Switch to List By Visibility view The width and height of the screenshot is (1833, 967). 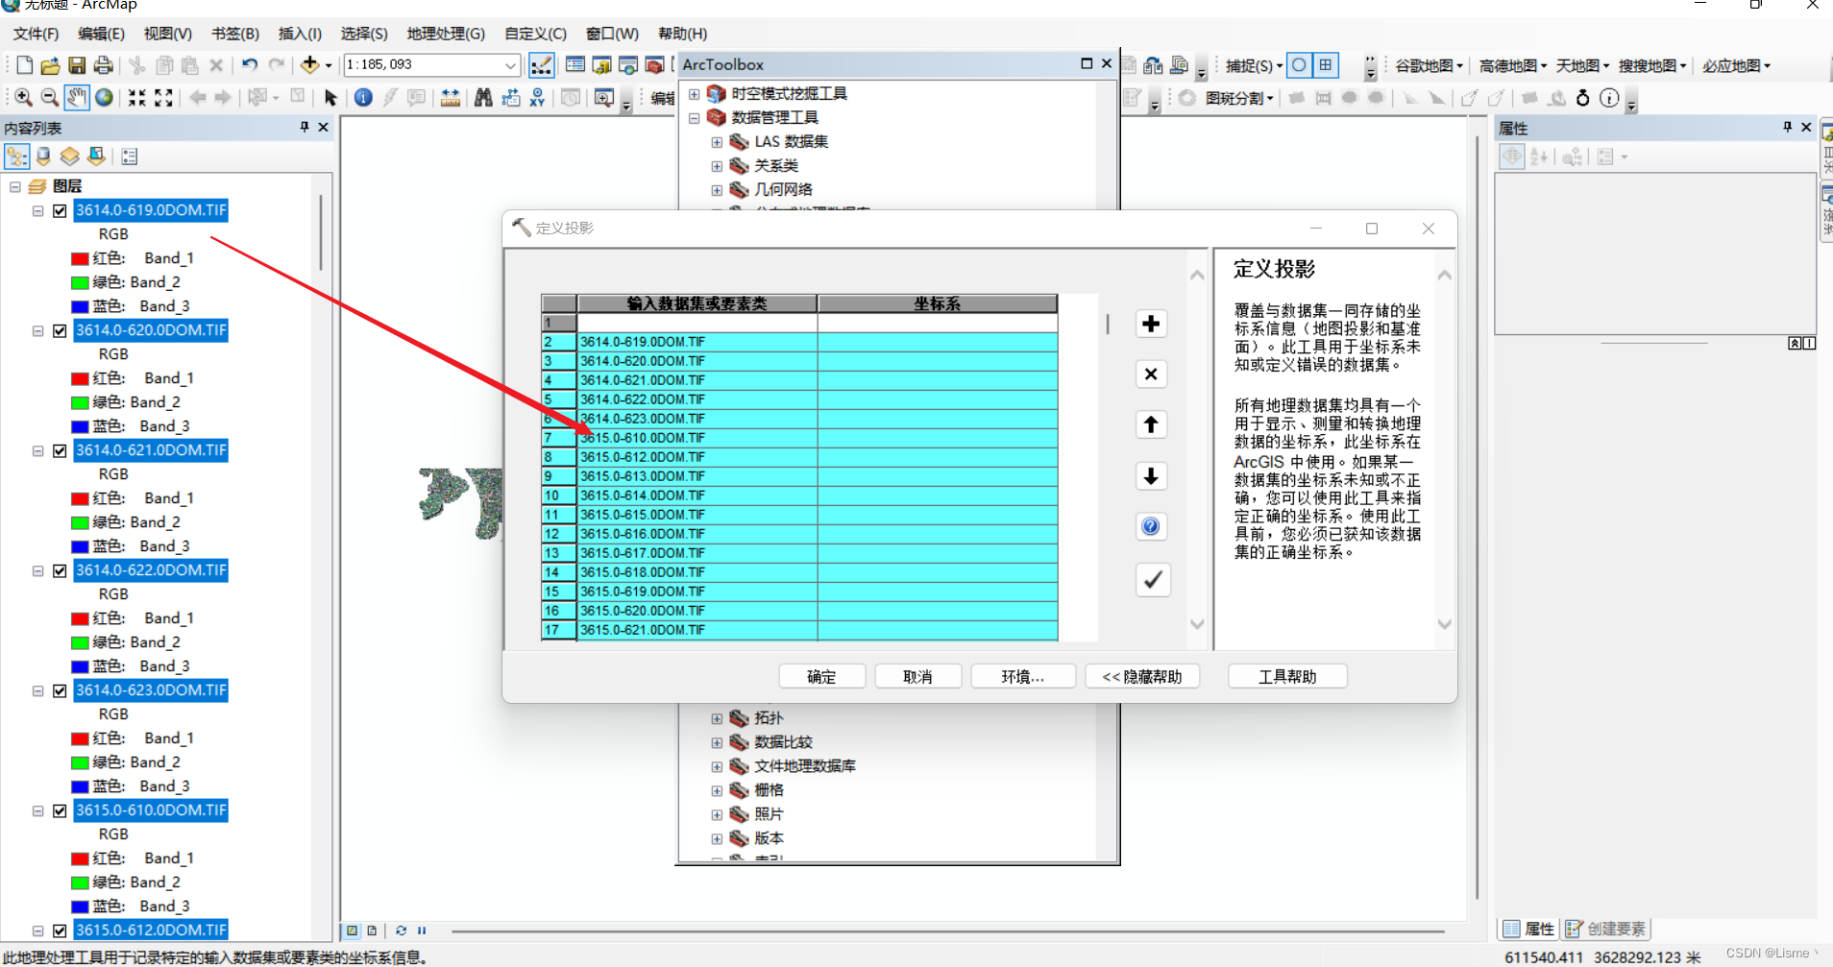coord(69,157)
